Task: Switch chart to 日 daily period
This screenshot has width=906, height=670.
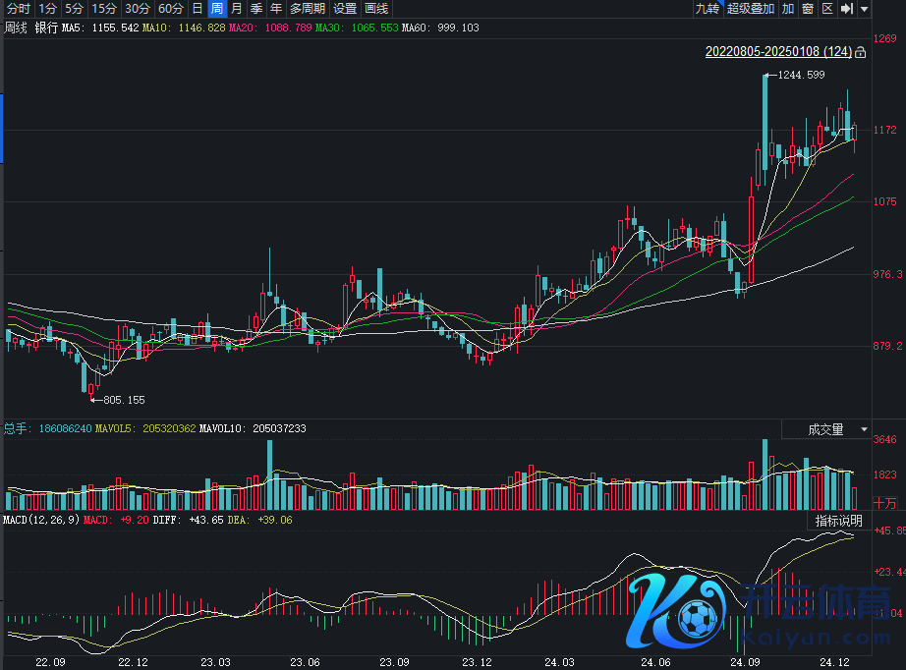Action: 198,9
